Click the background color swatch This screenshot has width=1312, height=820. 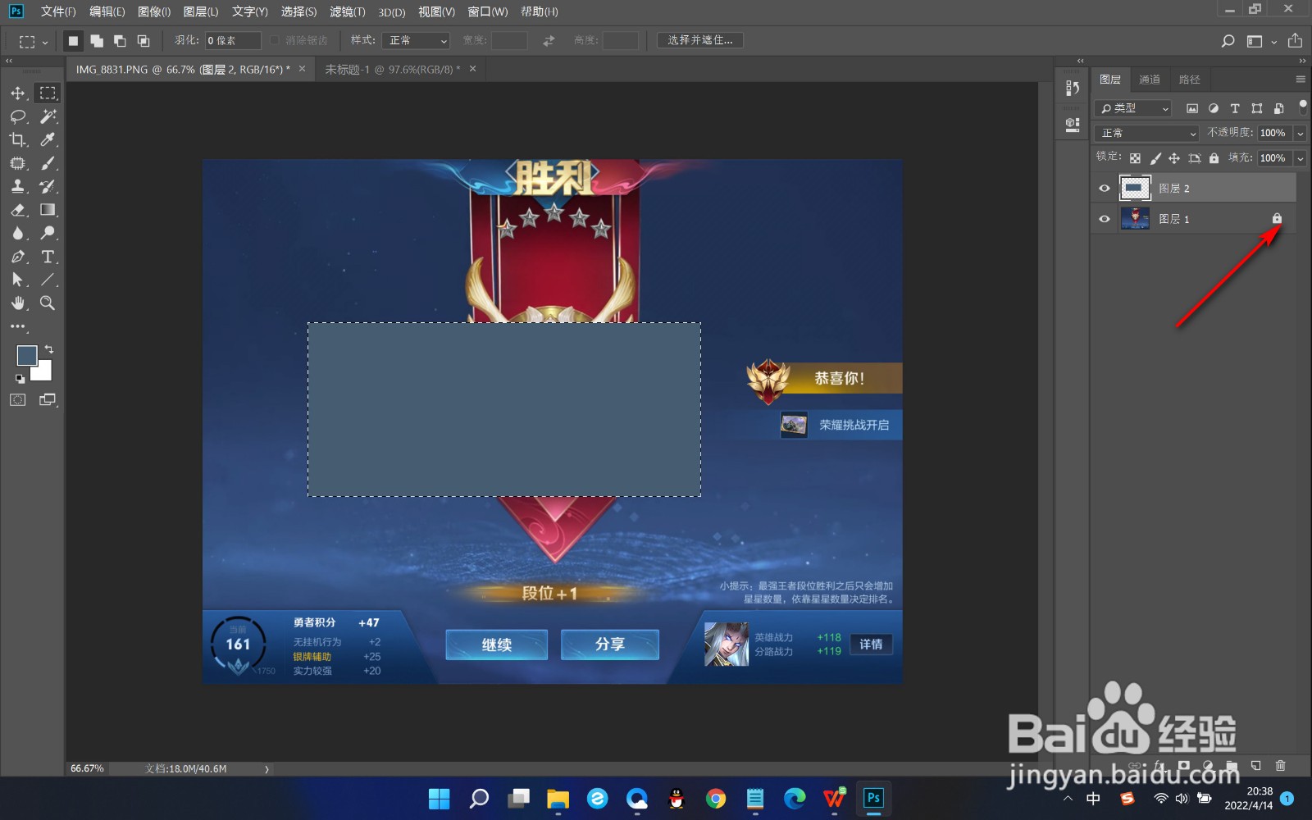pos(43,373)
